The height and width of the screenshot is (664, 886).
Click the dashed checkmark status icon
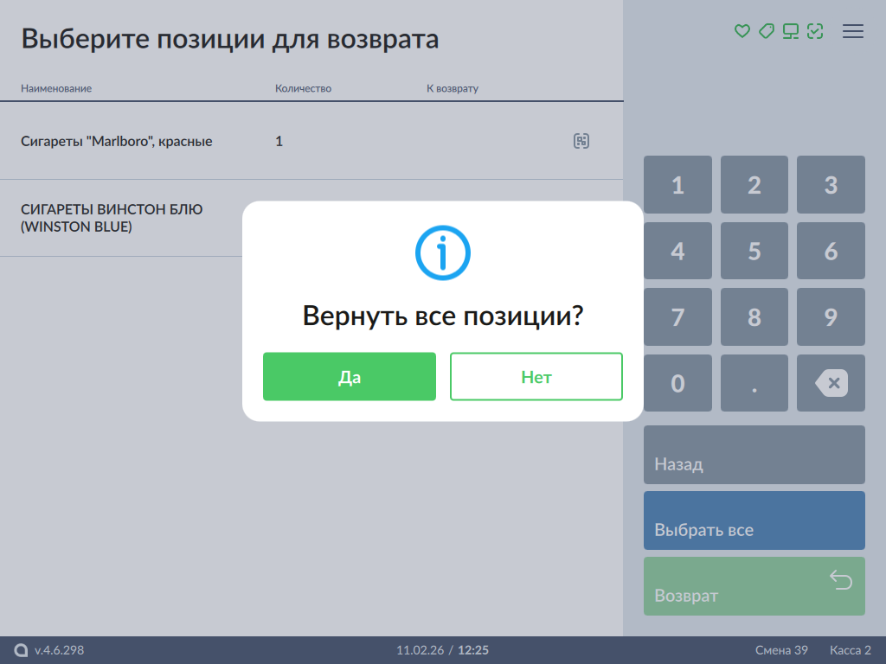(814, 31)
